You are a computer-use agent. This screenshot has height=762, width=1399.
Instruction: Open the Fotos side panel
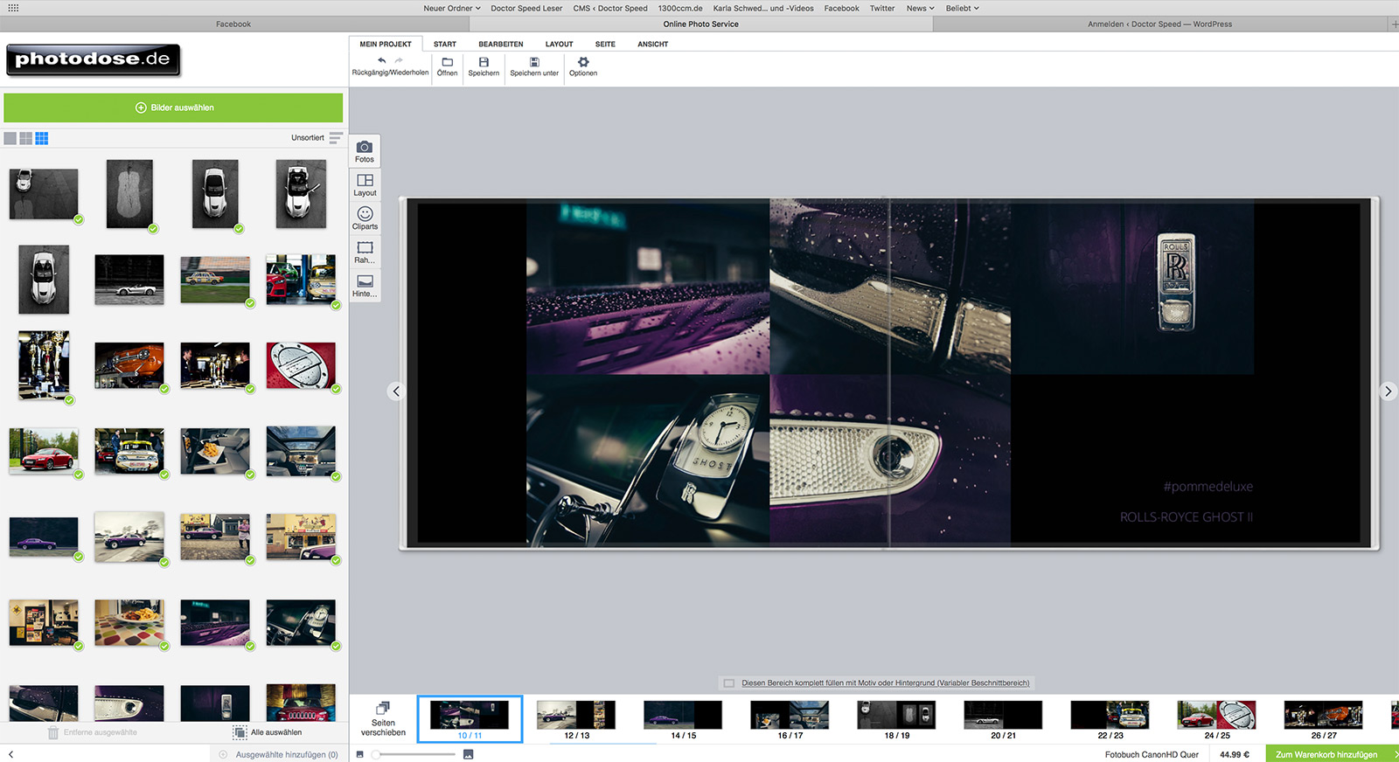pyautogui.click(x=365, y=152)
